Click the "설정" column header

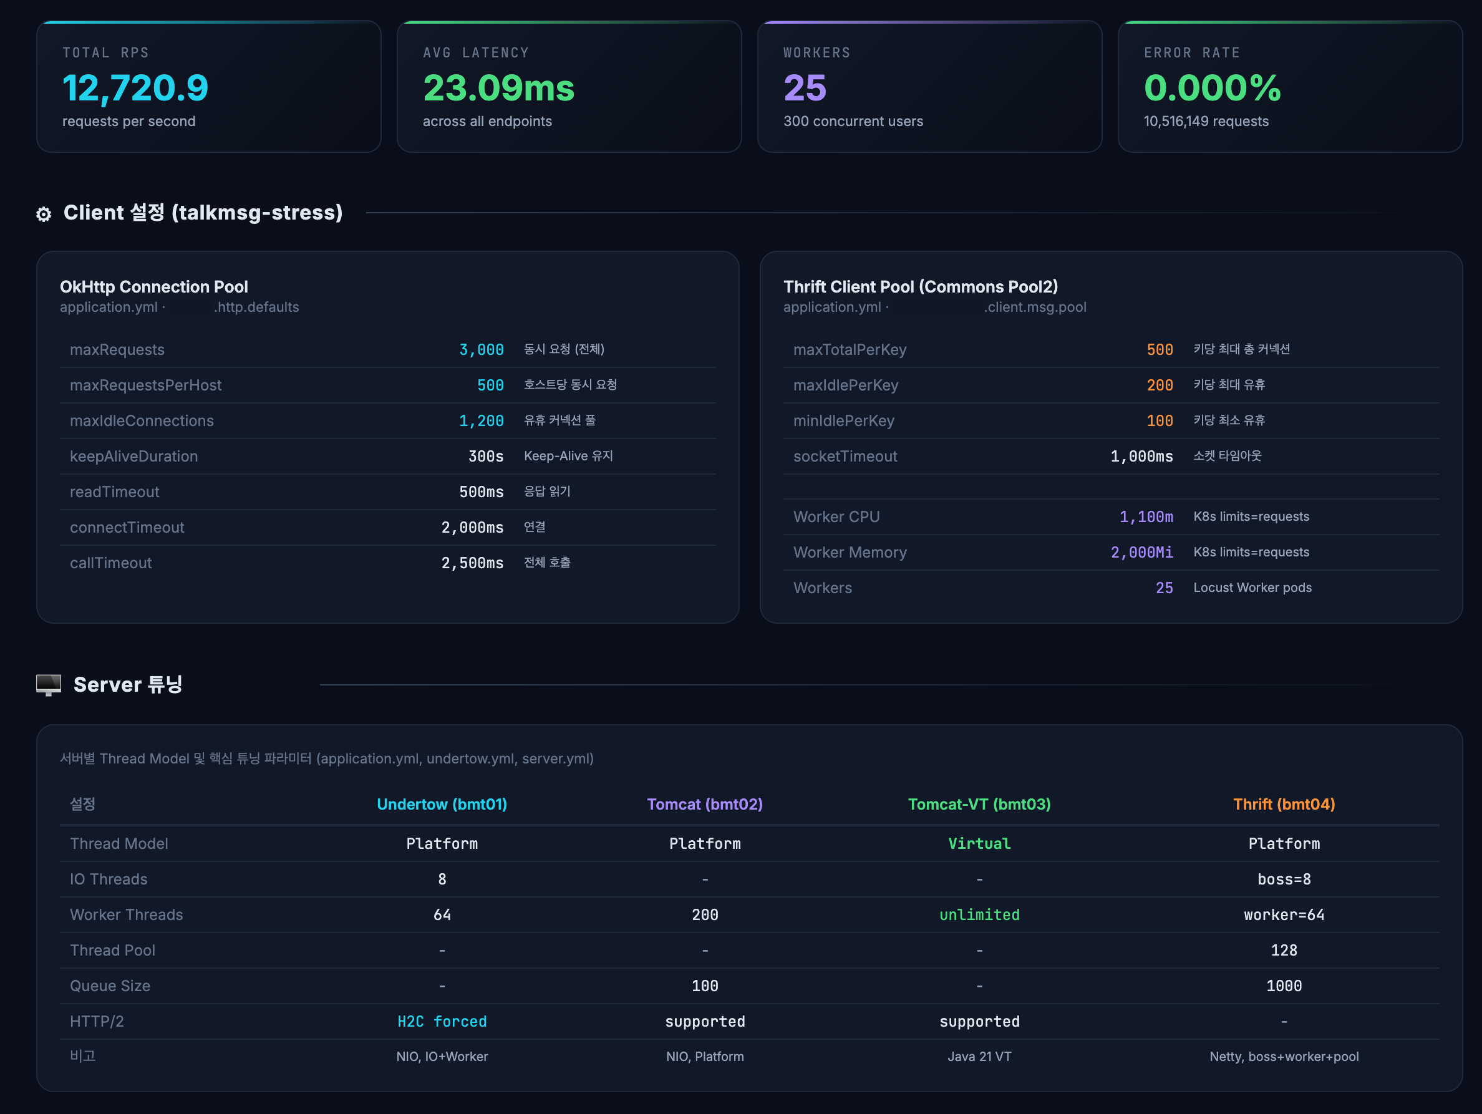point(82,804)
